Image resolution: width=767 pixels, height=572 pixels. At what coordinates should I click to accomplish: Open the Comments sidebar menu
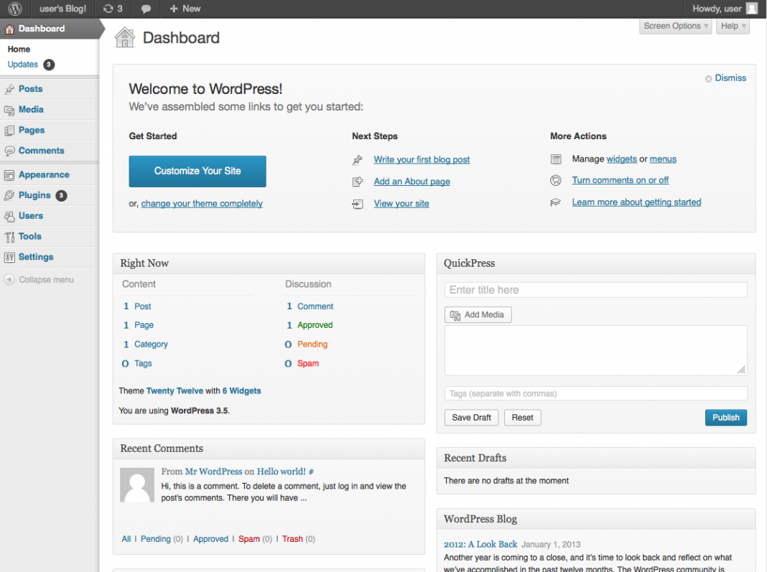[x=41, y=151]
